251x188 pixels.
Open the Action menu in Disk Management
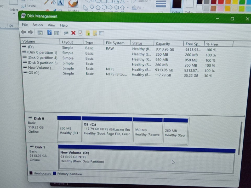tap(38, 25)
